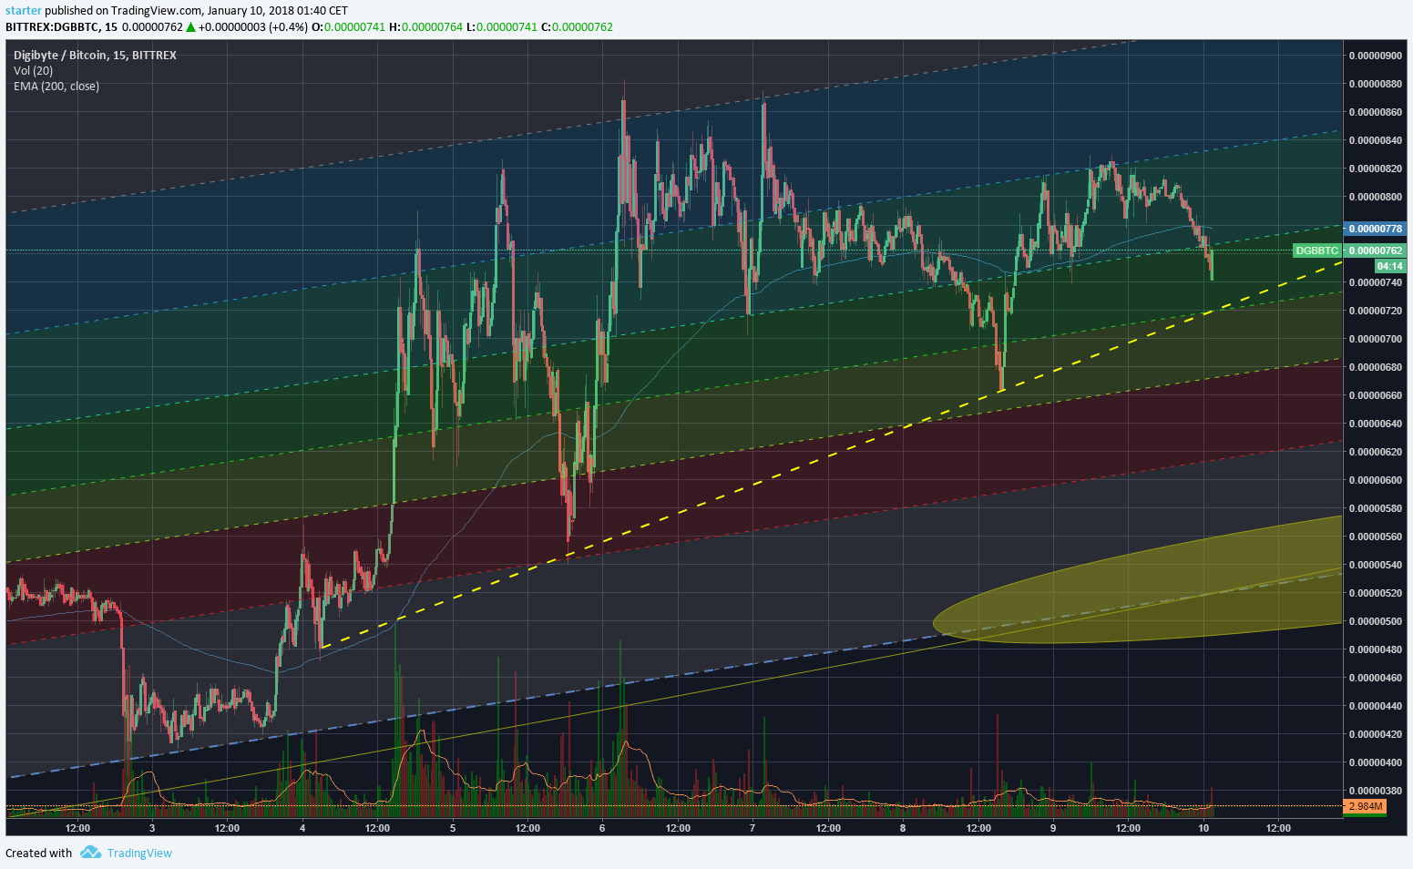Click the 0.00000640 price axis label
This screenshot has height=869, width=1413.
pos(1376,424)
